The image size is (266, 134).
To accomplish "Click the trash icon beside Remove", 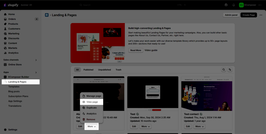I will [84, 120].
